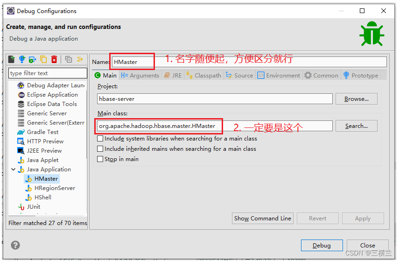Start debugging with Debug button
Image resolution: width=399 pixels, height=261 pixels.
tap(322, 245)
